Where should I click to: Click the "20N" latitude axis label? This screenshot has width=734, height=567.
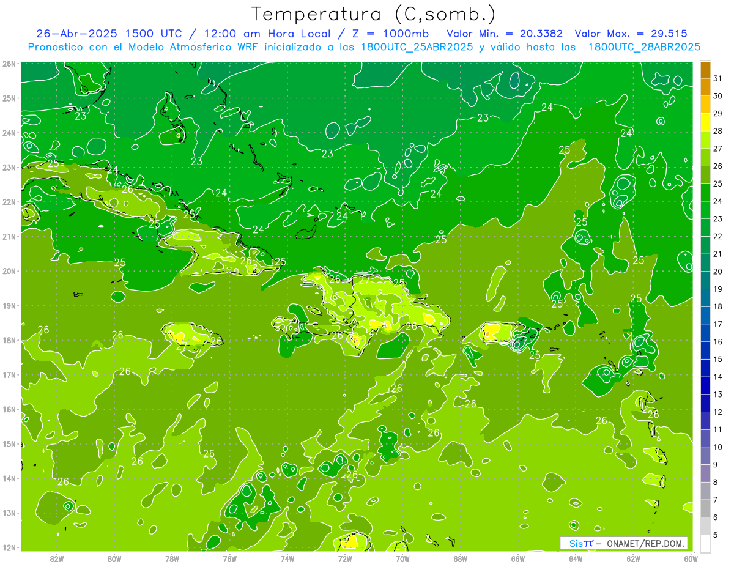9,271
